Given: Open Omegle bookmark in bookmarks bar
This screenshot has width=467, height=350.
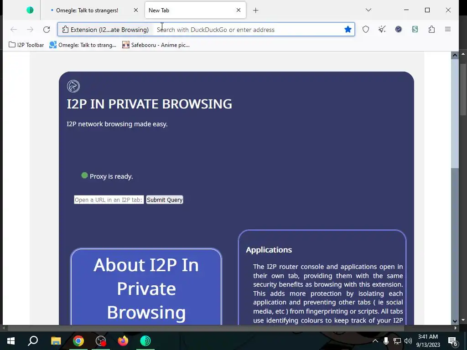Looking at the screenshot, I should pyautogui.click(x=83, y=45).
